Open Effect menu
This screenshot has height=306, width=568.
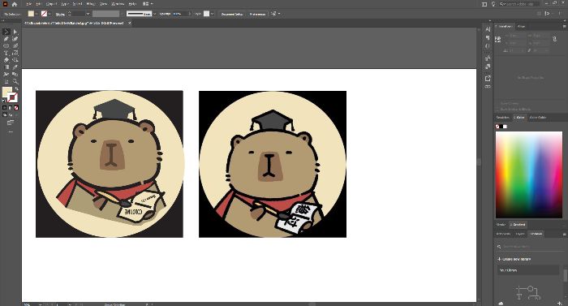[91, 4]
